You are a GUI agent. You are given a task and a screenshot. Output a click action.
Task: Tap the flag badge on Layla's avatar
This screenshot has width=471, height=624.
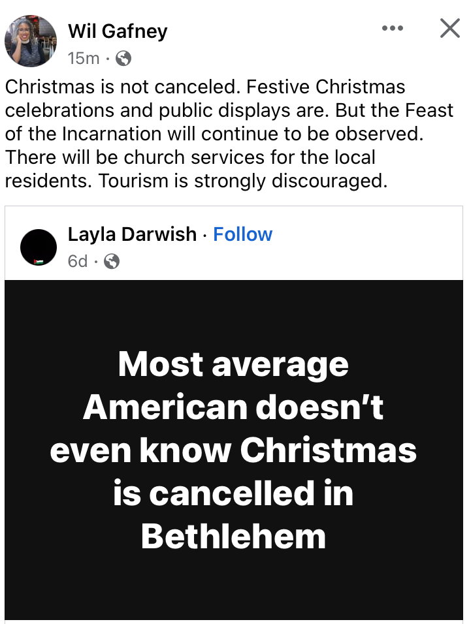pyautogui.click(x=39, y=261)
